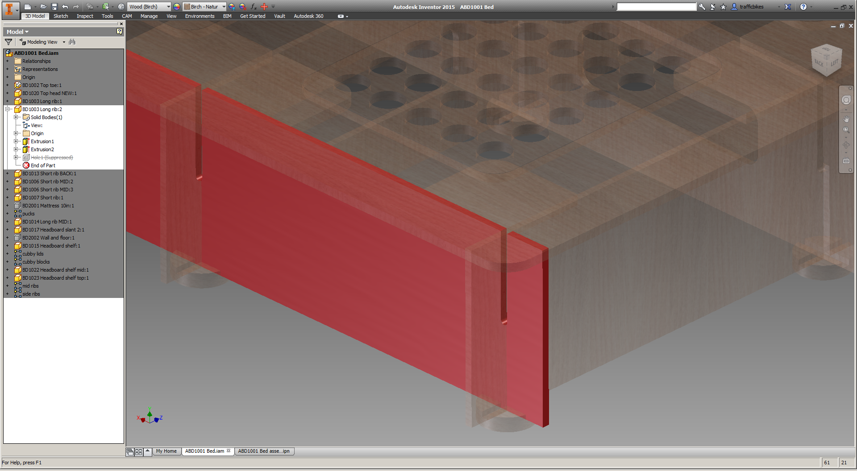Click the ViewCube BACK face

pos(819,62)
